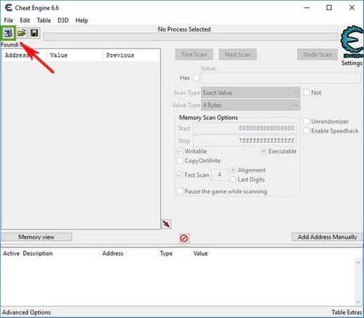
Task: Click the Fast Scan alignment value field
Action: pyautogui.click(x=220, y=175)
